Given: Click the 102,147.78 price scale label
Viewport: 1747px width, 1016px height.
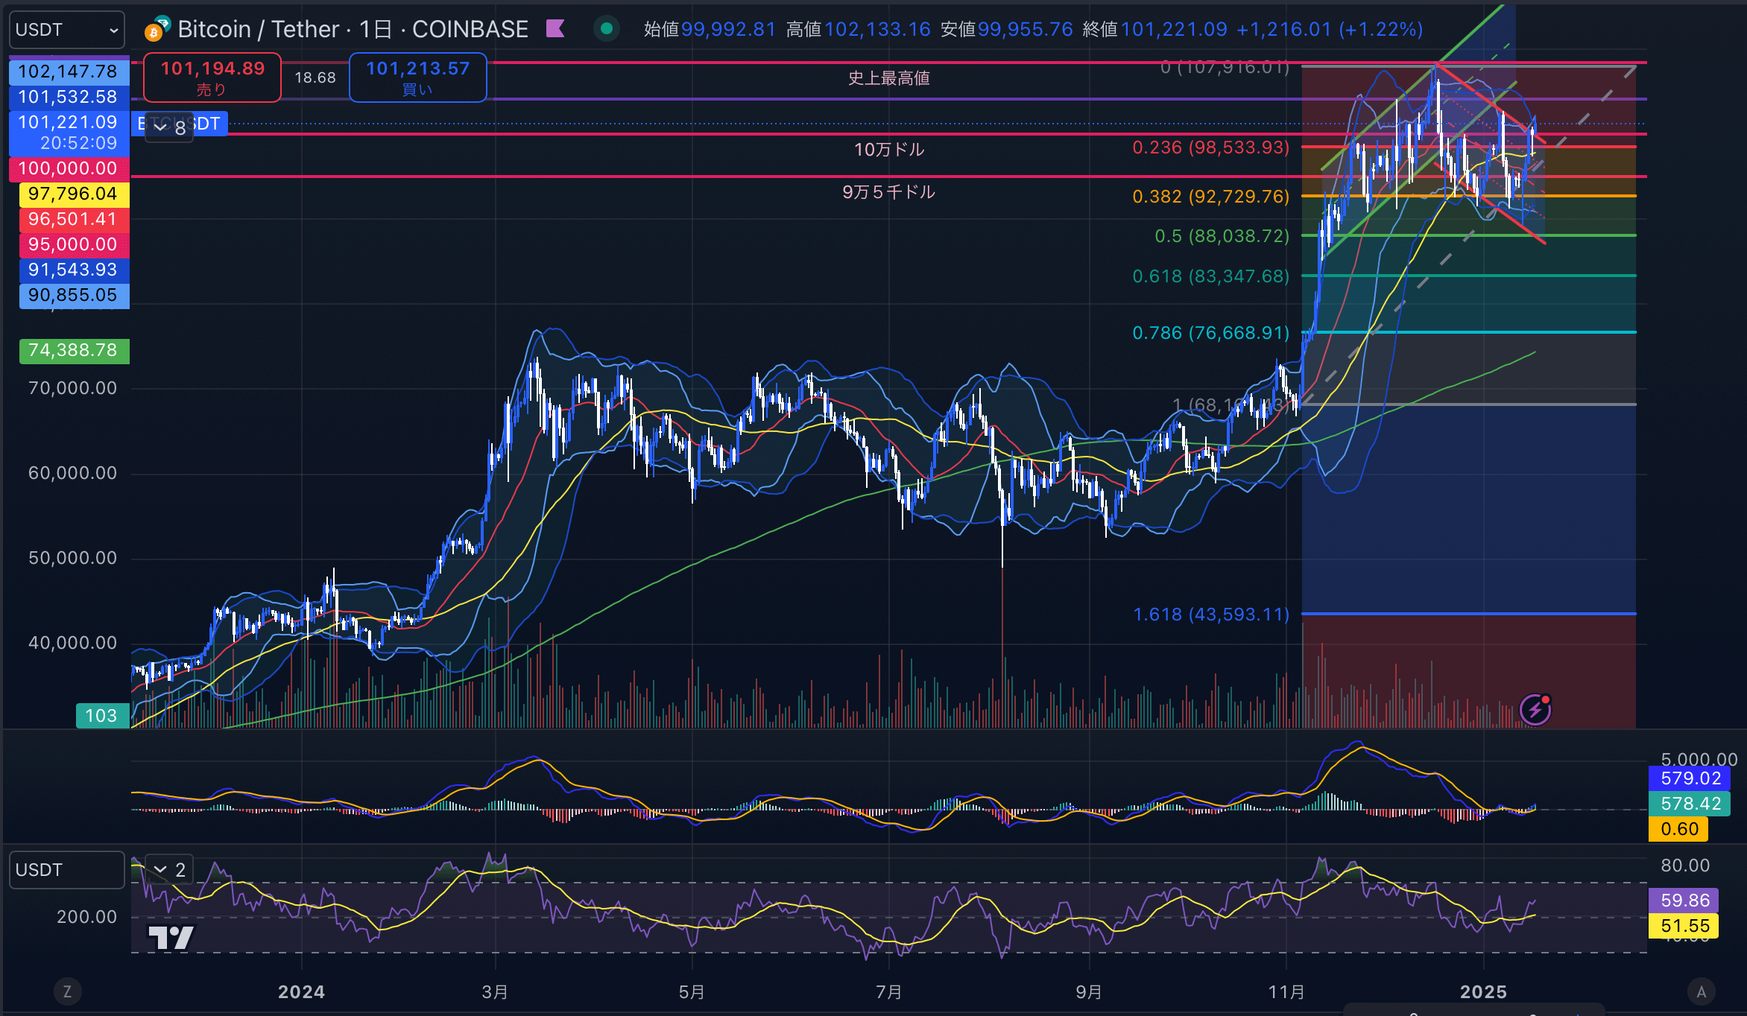Looking at the screenshot, I should [x=69, y=72].
